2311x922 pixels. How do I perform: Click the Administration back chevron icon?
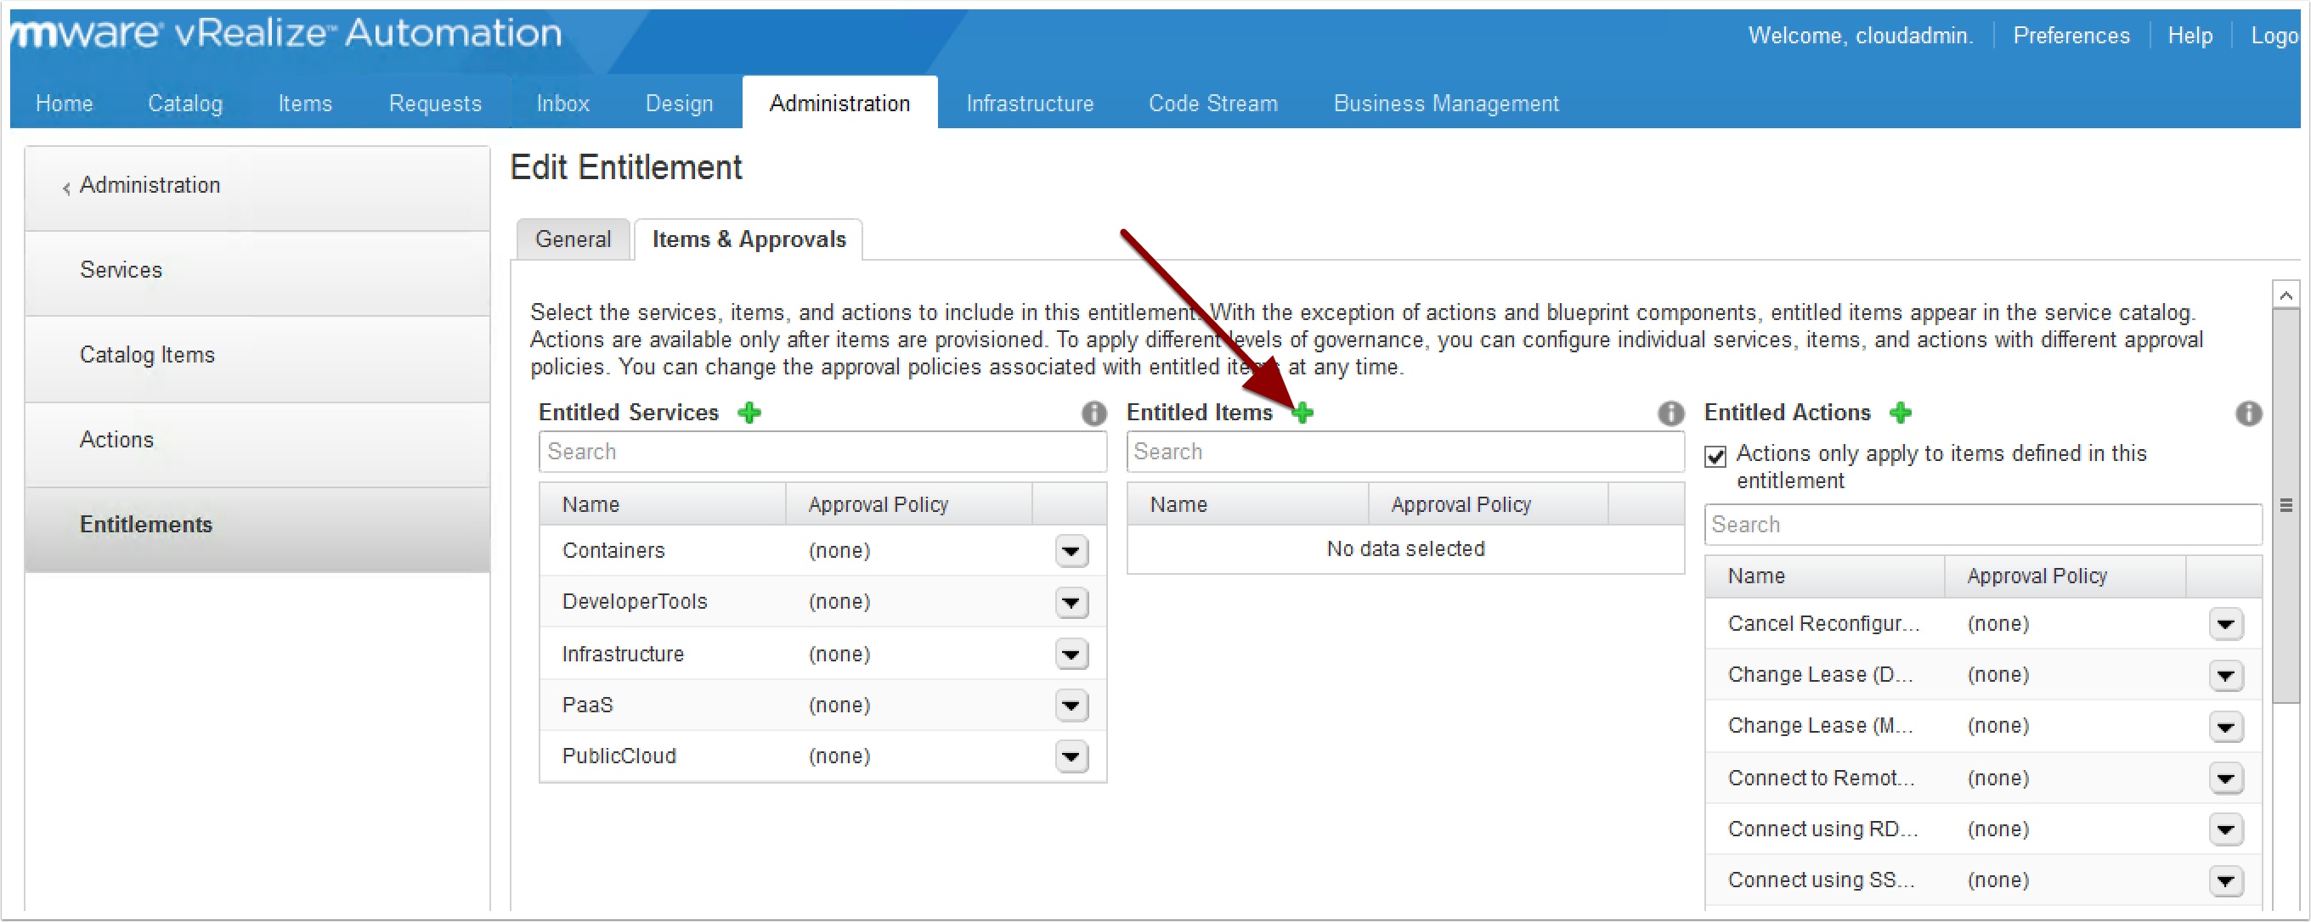65,188
